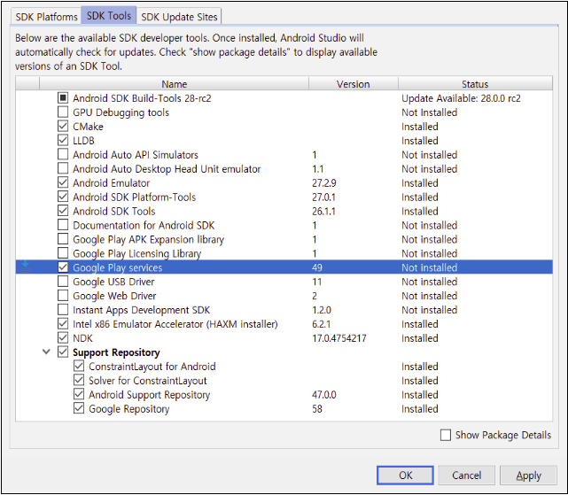568x495 pixels.
Task: Check Google Play APK Expansion library checkbox
Action: 63,239
